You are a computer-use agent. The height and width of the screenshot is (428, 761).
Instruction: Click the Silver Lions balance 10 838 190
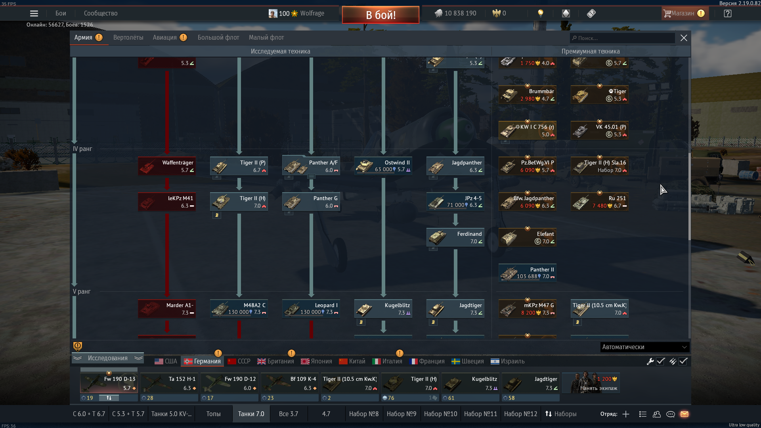[x=455, y=13]
